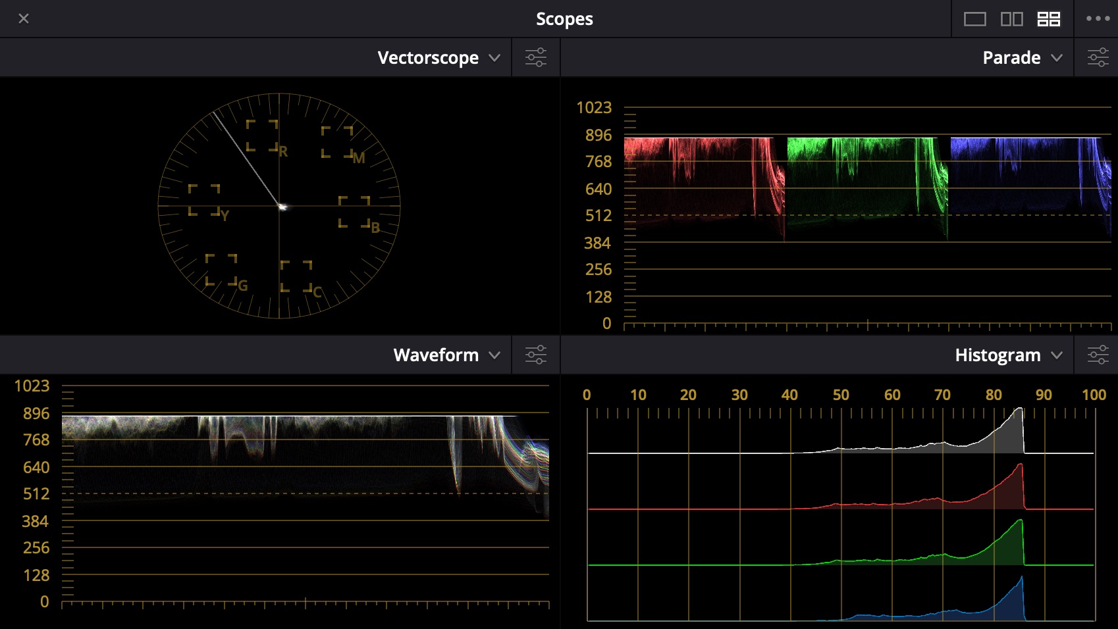Switch to two-up scope layout
The image size is (1118, 629).
pyautogui.click(x=1011, y=19)
